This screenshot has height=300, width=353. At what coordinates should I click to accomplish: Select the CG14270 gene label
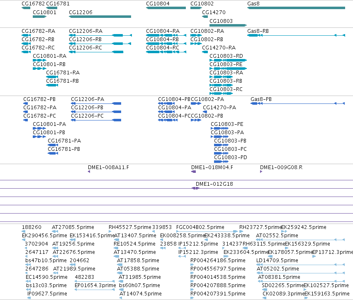click(214, 12)
